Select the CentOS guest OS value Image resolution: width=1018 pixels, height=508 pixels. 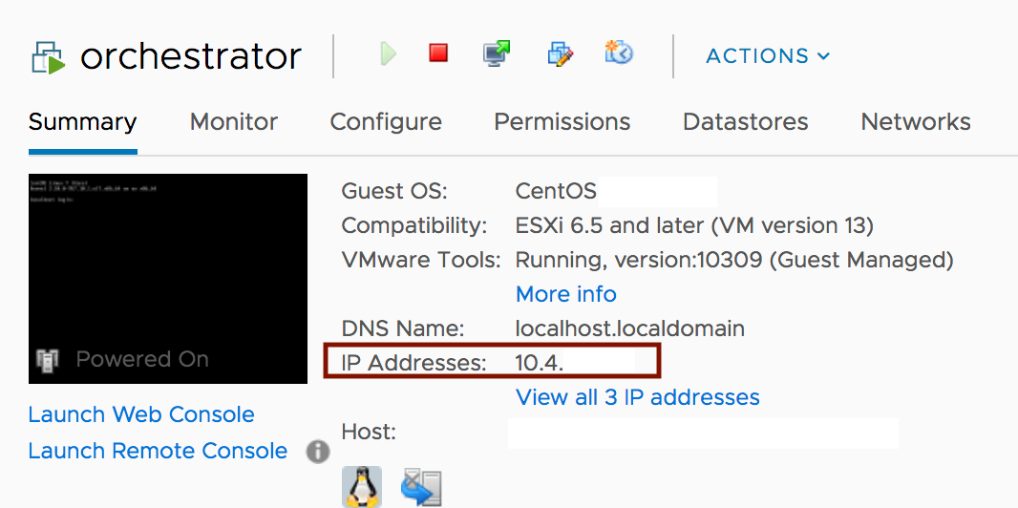[556, 191]
